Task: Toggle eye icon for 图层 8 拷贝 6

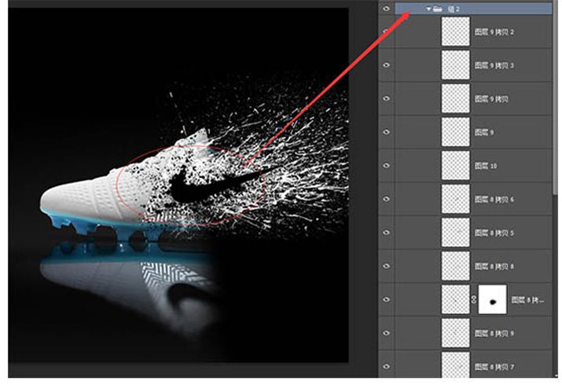Action: (x=386, y=200)
